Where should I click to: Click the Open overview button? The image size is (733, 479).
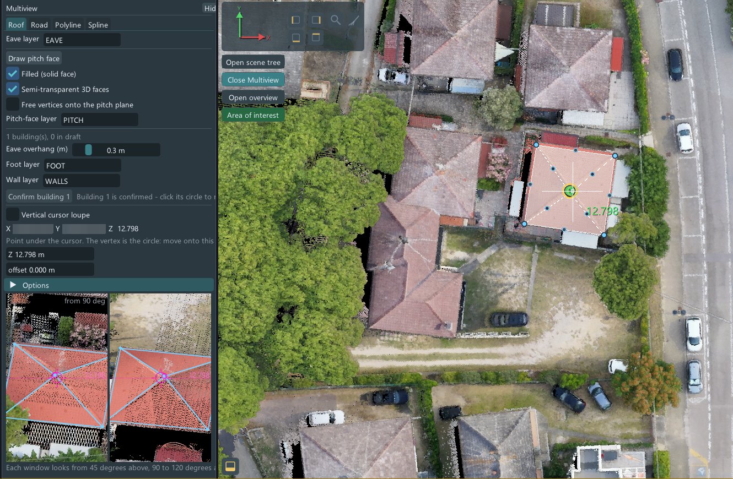coord(253,97)
